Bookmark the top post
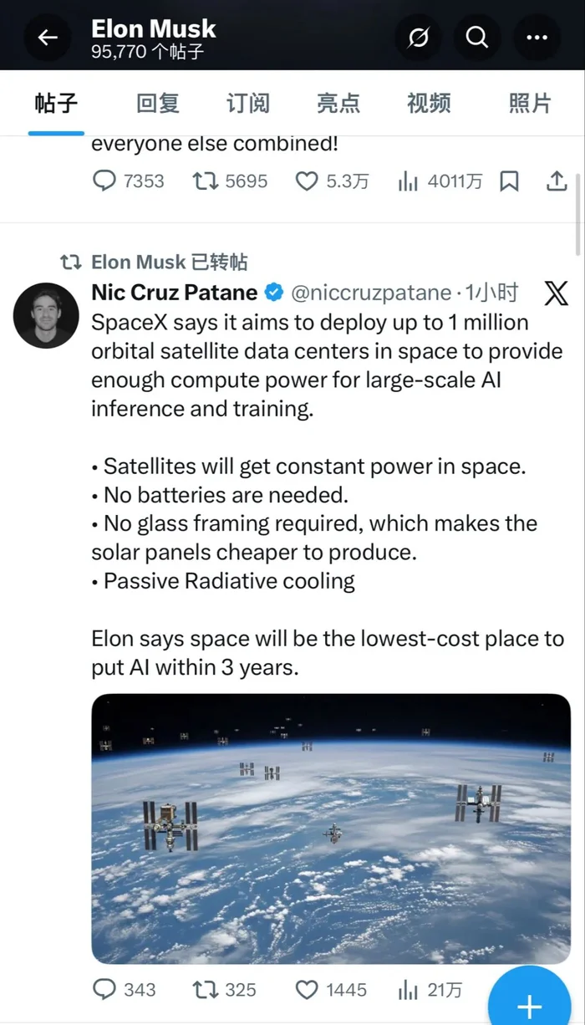This screenshot has height=1025, width=585. pos(509,181)
